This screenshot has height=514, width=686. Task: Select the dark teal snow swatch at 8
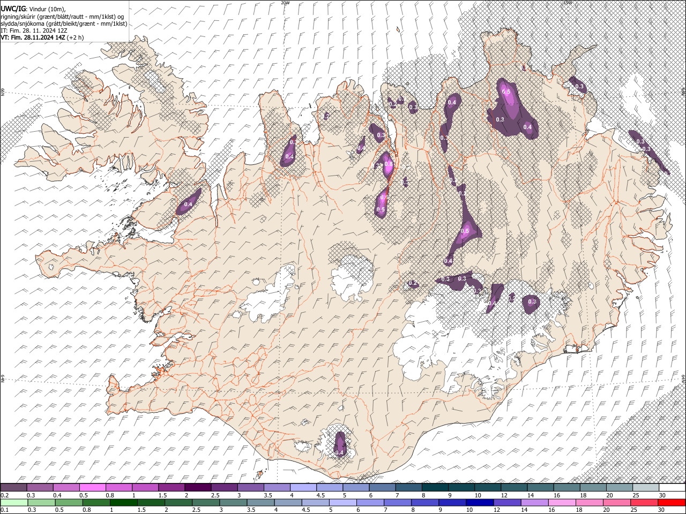click(435, 488)
